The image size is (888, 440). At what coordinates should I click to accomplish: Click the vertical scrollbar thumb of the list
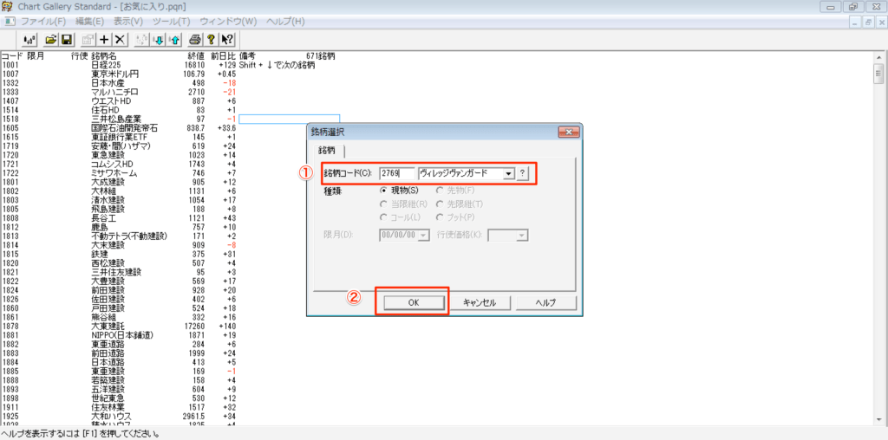point(879,74)
